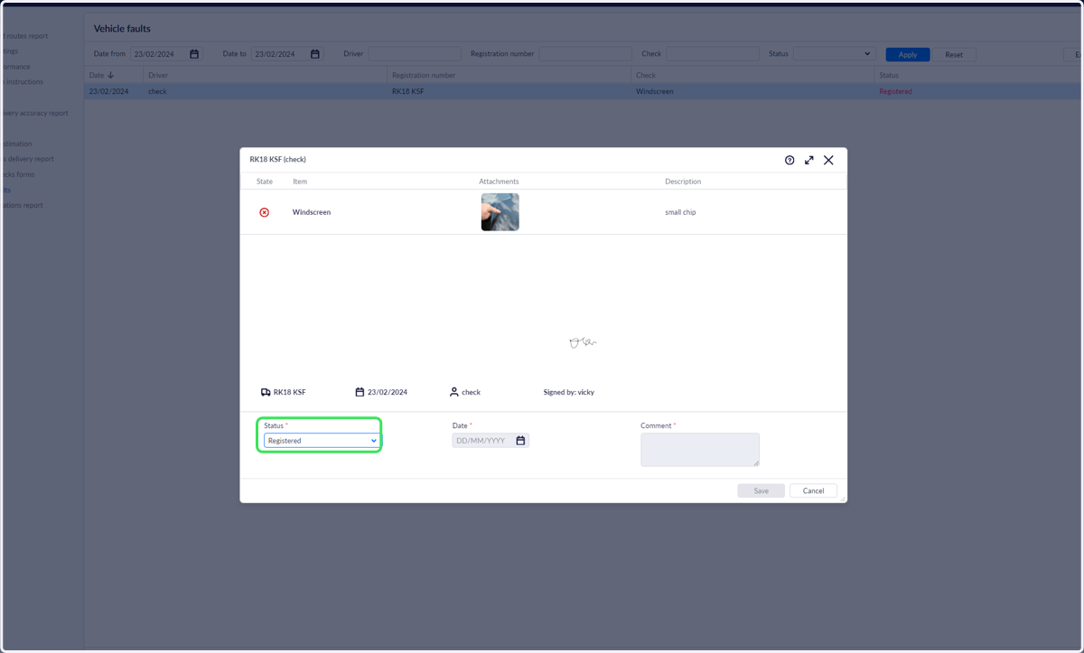Click the calendar icon beside 23/02/2024 in dialog

tap(360, 392)
